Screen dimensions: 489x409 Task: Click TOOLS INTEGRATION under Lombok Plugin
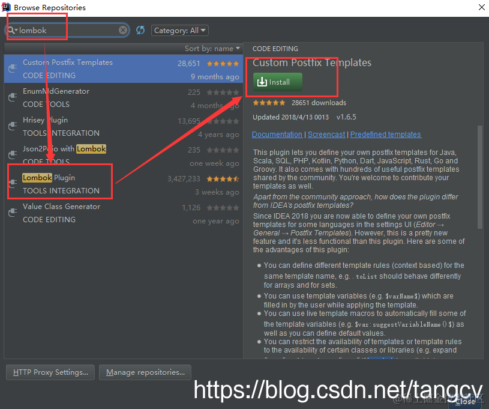coord(61,191)
